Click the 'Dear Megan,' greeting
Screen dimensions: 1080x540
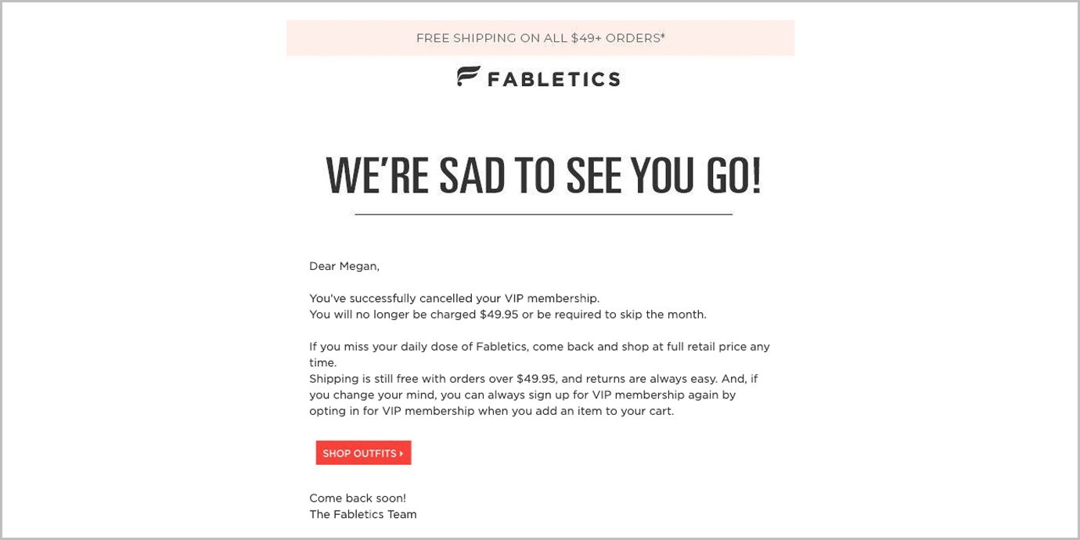coord(344,266)
